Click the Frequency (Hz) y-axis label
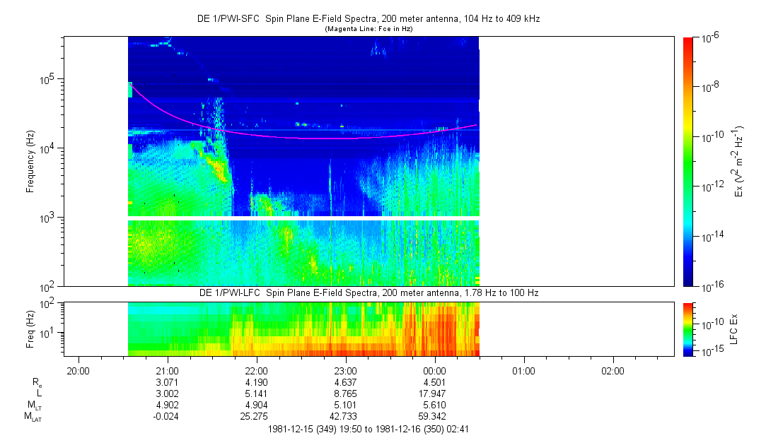The height and width of the screenshot is (438, 766). [30, 161]
